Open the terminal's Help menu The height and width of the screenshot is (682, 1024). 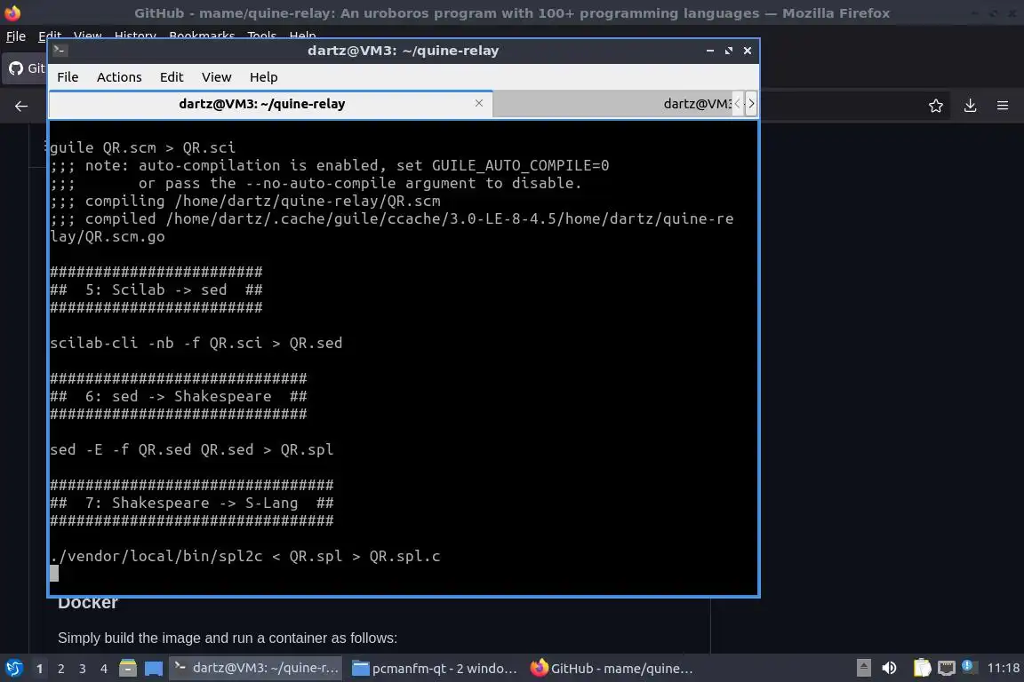[x=263, y=77]
